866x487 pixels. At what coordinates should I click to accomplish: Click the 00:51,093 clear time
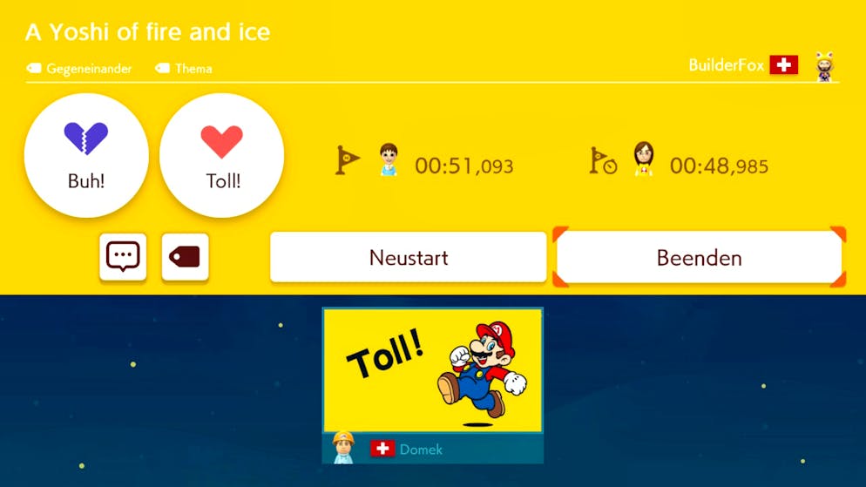[x=463, y=166]
